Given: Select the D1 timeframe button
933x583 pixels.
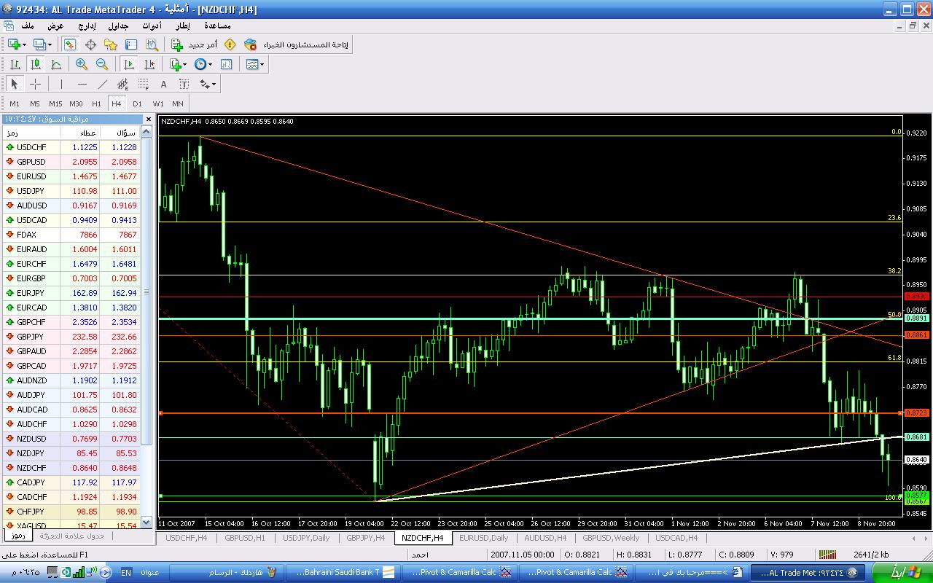Looking at the screenshot, I should point(137,103).
